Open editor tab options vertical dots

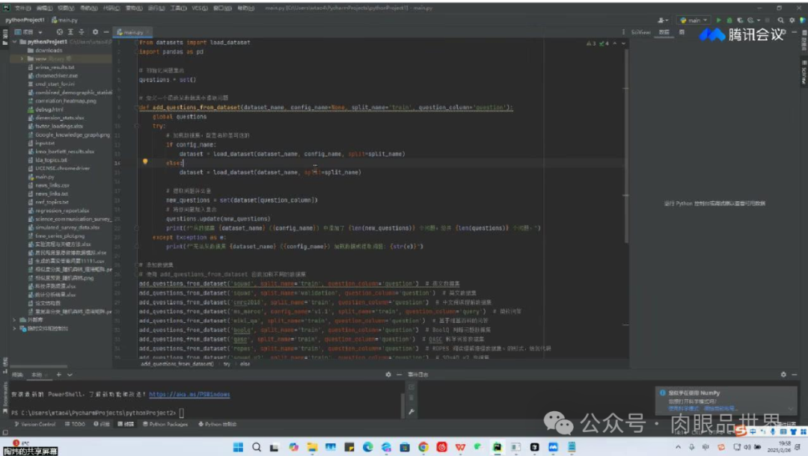pos(623,32)
